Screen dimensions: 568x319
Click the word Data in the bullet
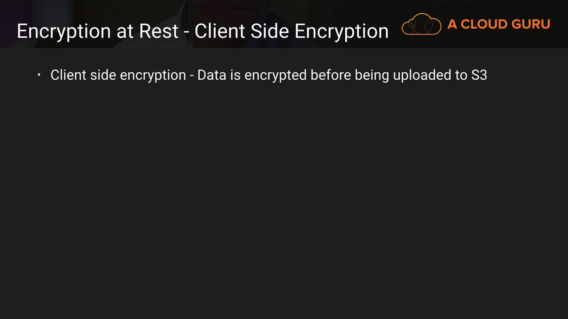(x=211, y=75)
